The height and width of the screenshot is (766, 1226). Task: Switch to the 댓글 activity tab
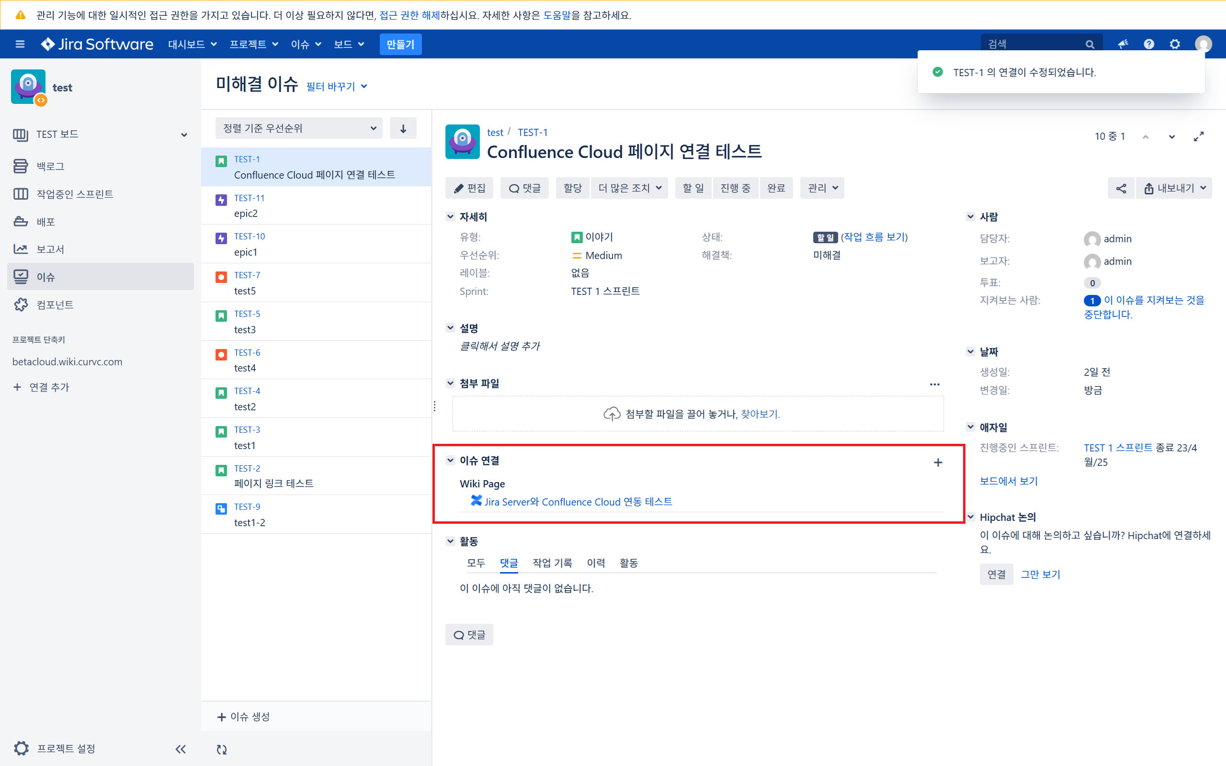[509, 563]
